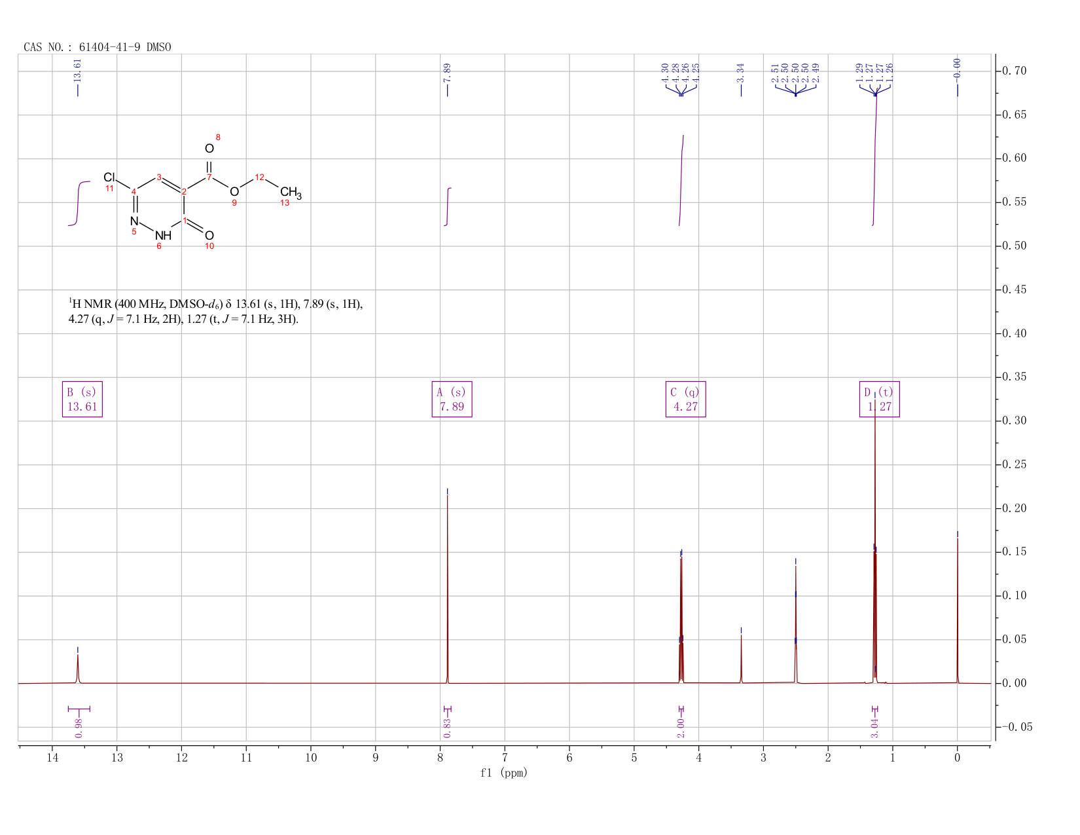The image size is (1080, 835).
Task: Click the 0.35 intensity axis tick
Action: [x=1015, y=377]
